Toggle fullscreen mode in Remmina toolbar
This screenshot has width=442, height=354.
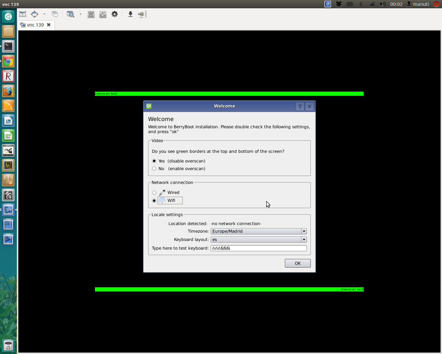(x=35, y=14)
